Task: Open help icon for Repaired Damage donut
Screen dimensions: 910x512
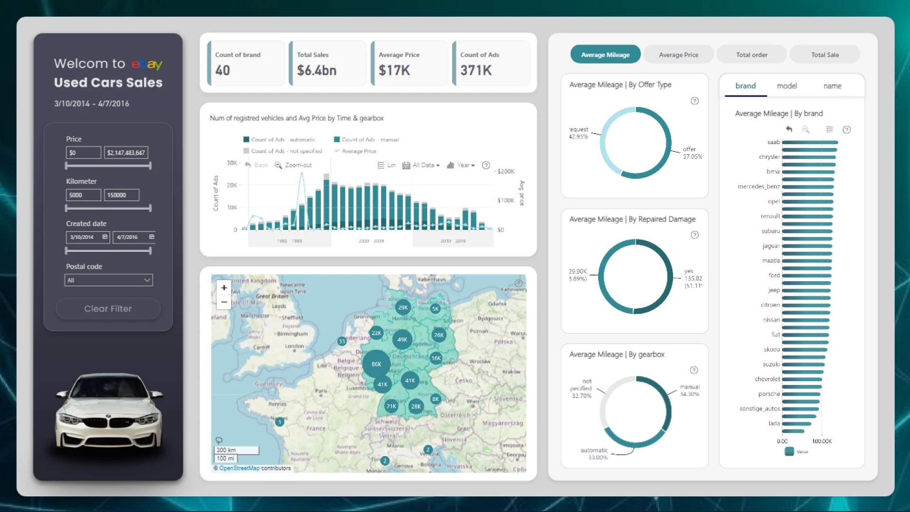Action: (694, 235)
